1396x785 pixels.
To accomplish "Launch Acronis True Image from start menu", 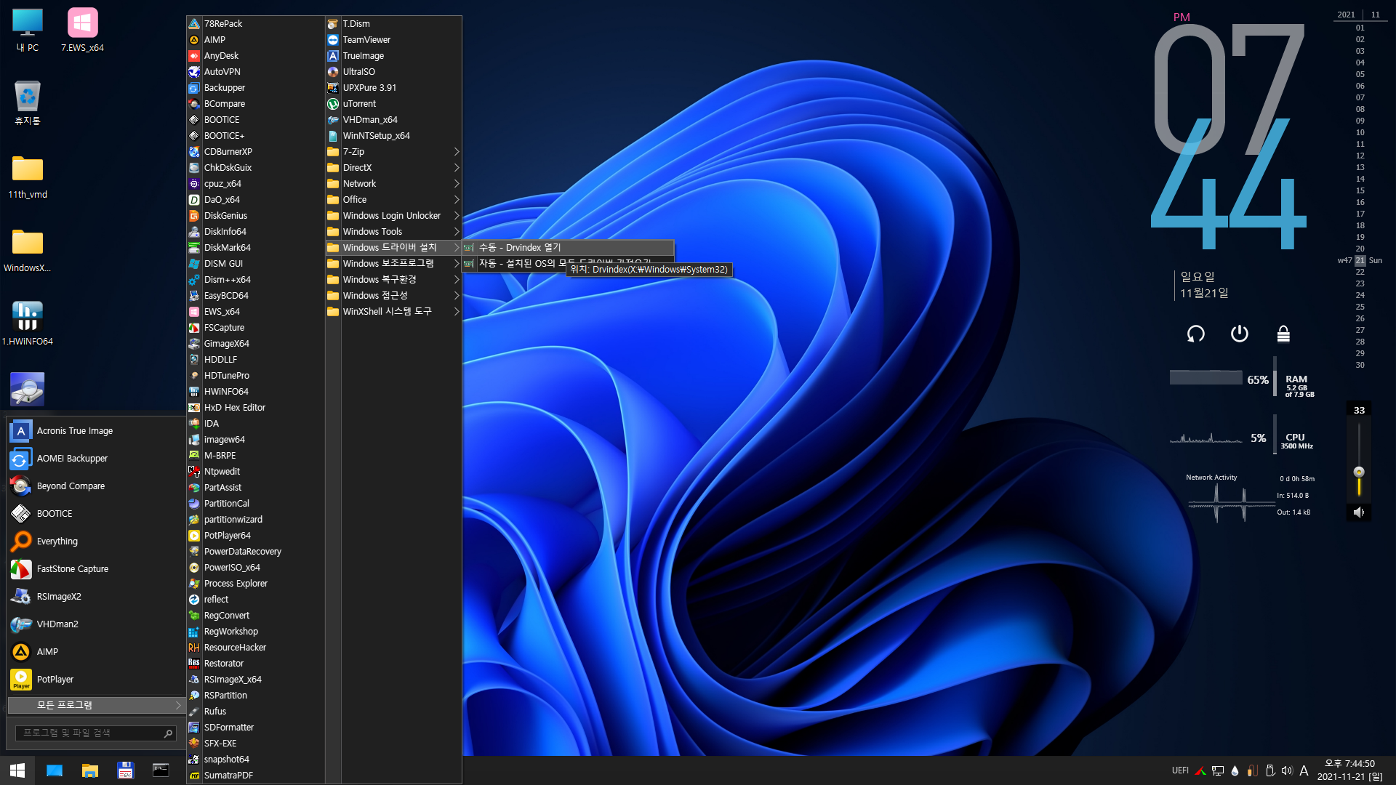I will 96,431.
